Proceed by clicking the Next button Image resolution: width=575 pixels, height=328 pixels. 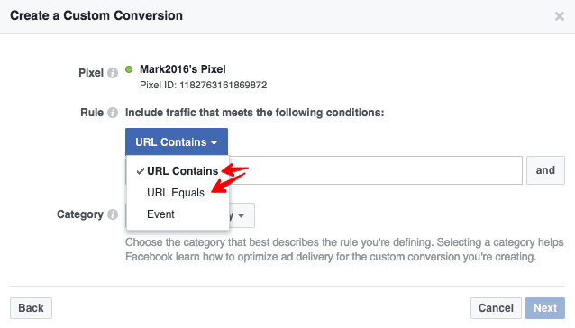point(545,308)
